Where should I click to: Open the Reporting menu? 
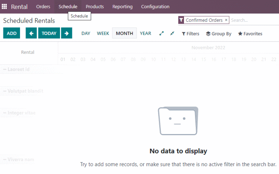pos(123,6)
